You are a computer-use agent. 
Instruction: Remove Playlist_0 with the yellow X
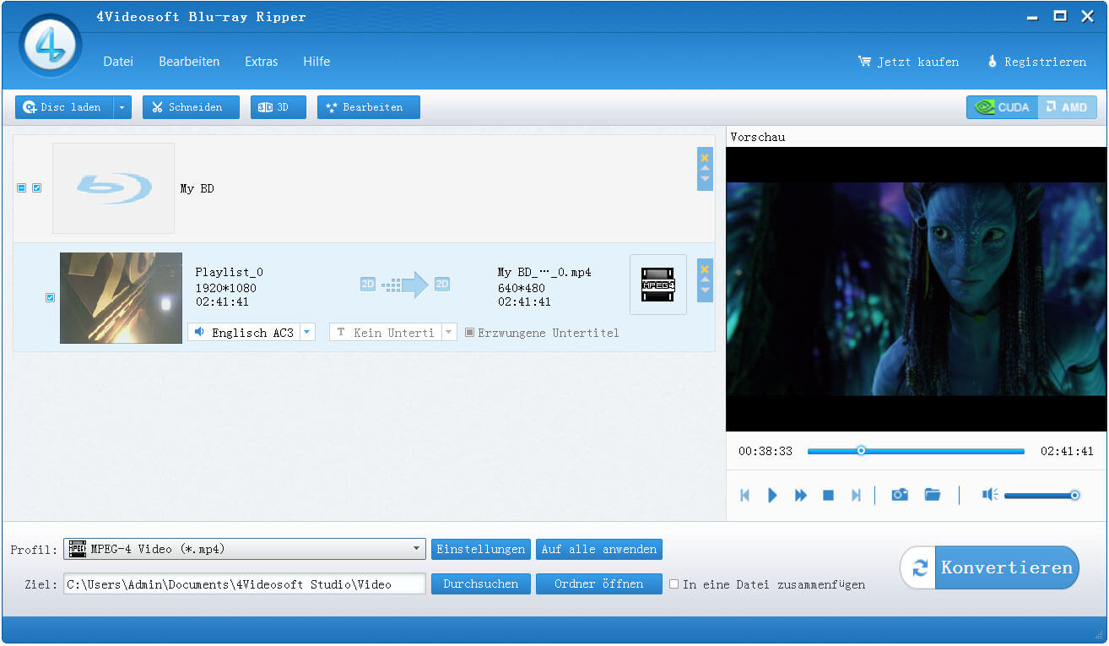[705, 269]
